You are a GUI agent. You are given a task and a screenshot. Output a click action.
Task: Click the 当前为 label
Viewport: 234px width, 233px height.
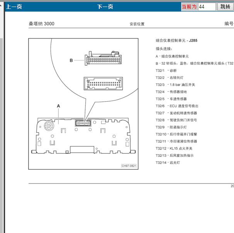[x=189, y=7]
